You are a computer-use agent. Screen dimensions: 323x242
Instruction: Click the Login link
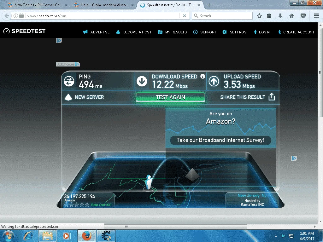(264, 32)
